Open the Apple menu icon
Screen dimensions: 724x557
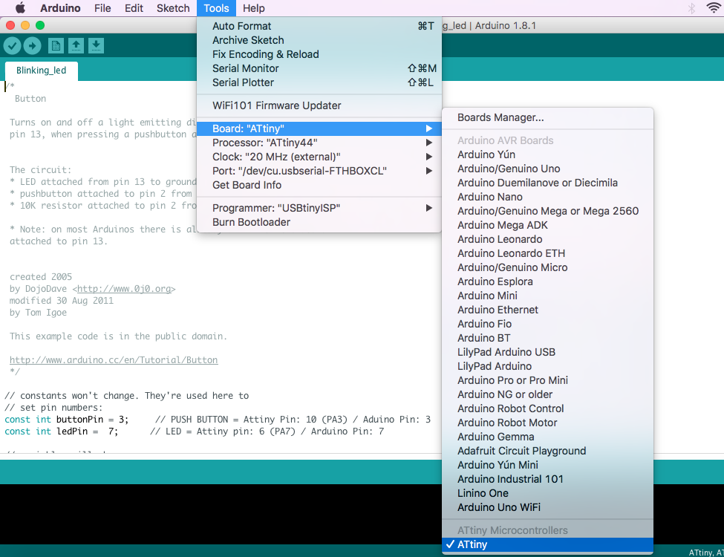click(20, 8)
